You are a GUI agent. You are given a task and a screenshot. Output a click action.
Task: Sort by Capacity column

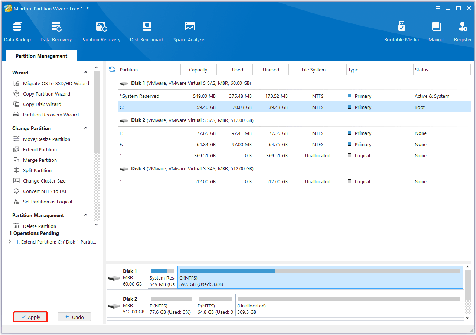(x=198, y=70)
